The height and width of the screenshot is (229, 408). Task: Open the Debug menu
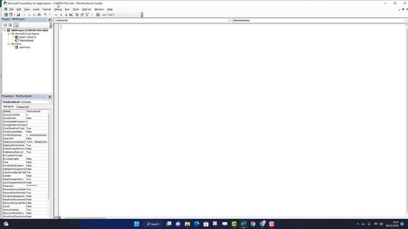pos(58,10)
